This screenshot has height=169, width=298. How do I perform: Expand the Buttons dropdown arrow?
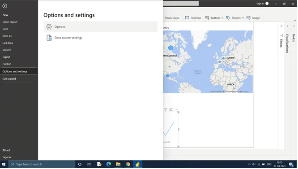[223, 18]
